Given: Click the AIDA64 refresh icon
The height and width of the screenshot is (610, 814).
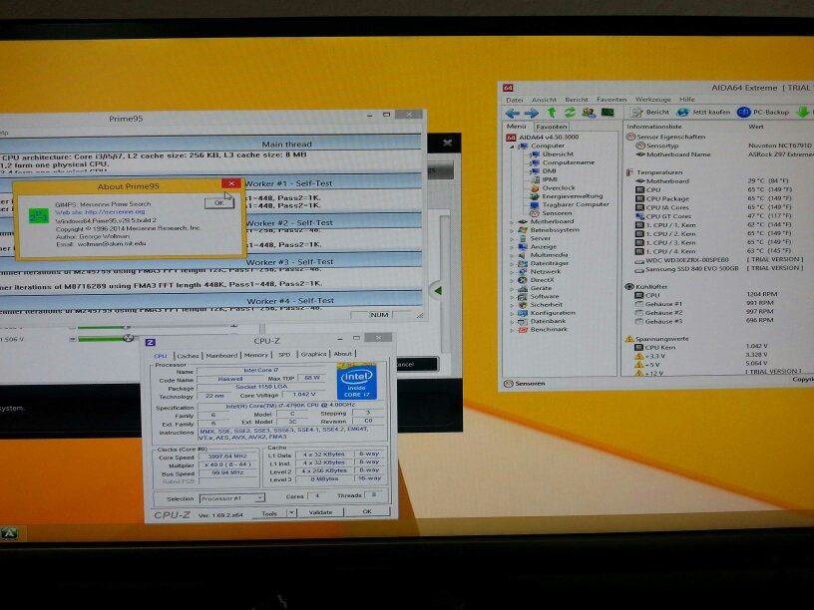Looking at the screenshot, I should click(x=570, y=112).
